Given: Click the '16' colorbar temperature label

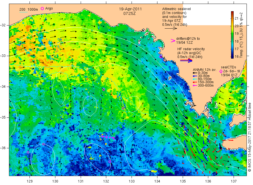Looking at the screenshot, I should (x=236, y=57).
